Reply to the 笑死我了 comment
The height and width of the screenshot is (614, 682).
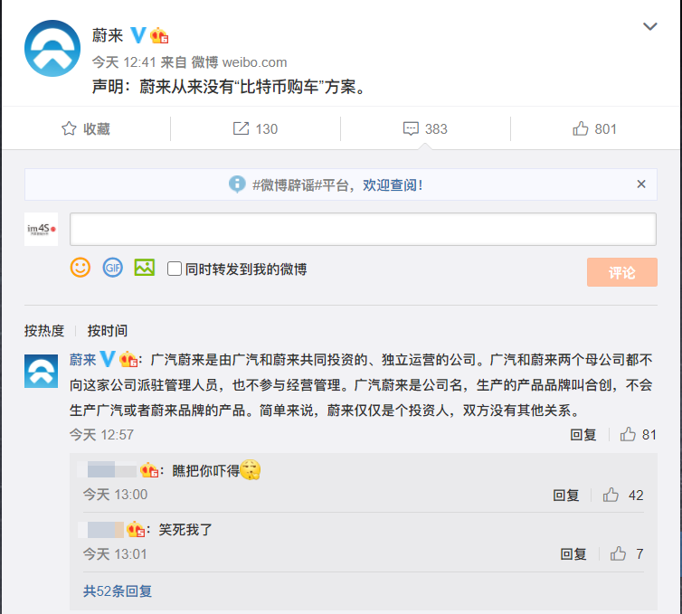click(573, 554)
